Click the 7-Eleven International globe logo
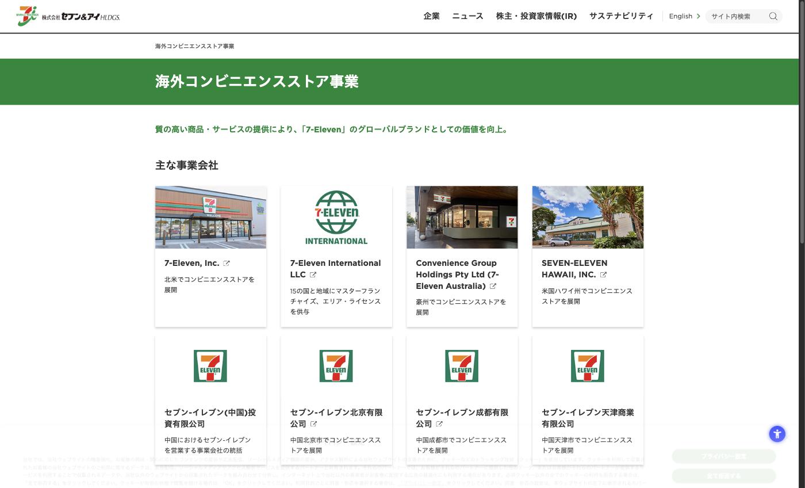Image resolution: width=805 pixels, height=488 pixels. [x=336, y=217]
